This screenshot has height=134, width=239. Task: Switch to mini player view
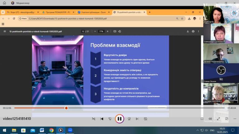[226, 119]
